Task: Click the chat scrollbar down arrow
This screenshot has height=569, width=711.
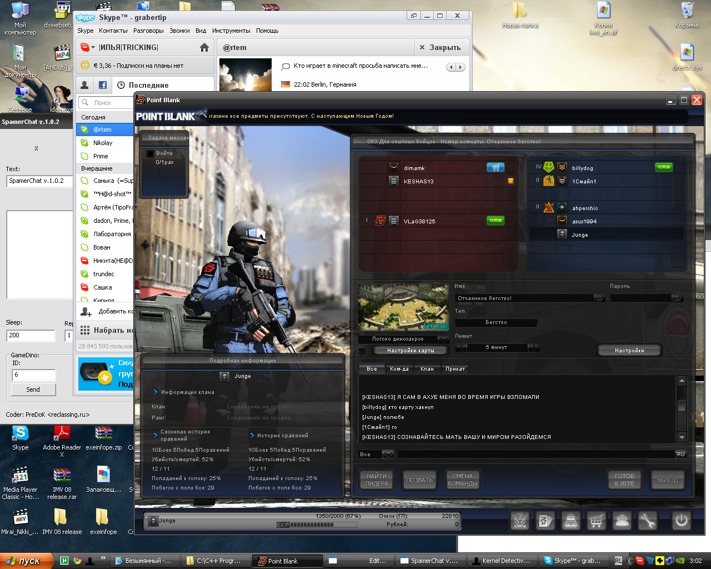Action: [x=682, y=437]
